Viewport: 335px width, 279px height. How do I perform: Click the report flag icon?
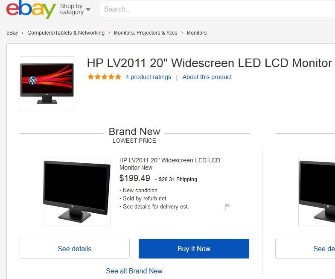pyautogui.click(x=227, y=207)
